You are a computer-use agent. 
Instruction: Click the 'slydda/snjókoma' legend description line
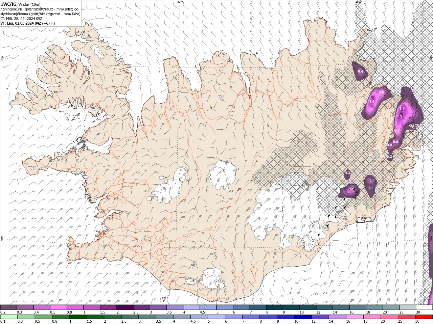(40, 14)
